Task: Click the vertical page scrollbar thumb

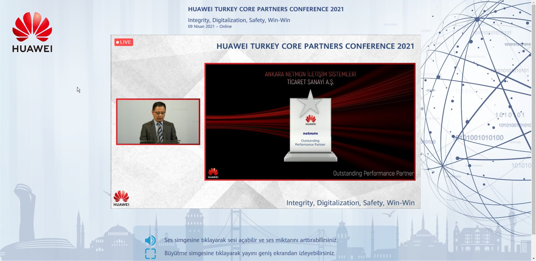Action: [x=533, y=120]
